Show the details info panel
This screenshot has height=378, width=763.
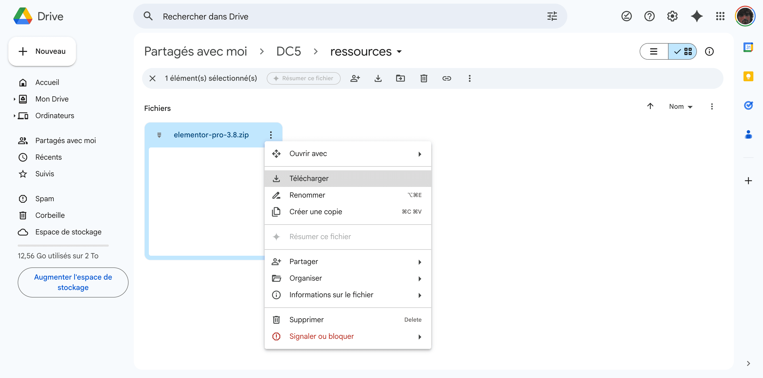[x=709, y=51]
